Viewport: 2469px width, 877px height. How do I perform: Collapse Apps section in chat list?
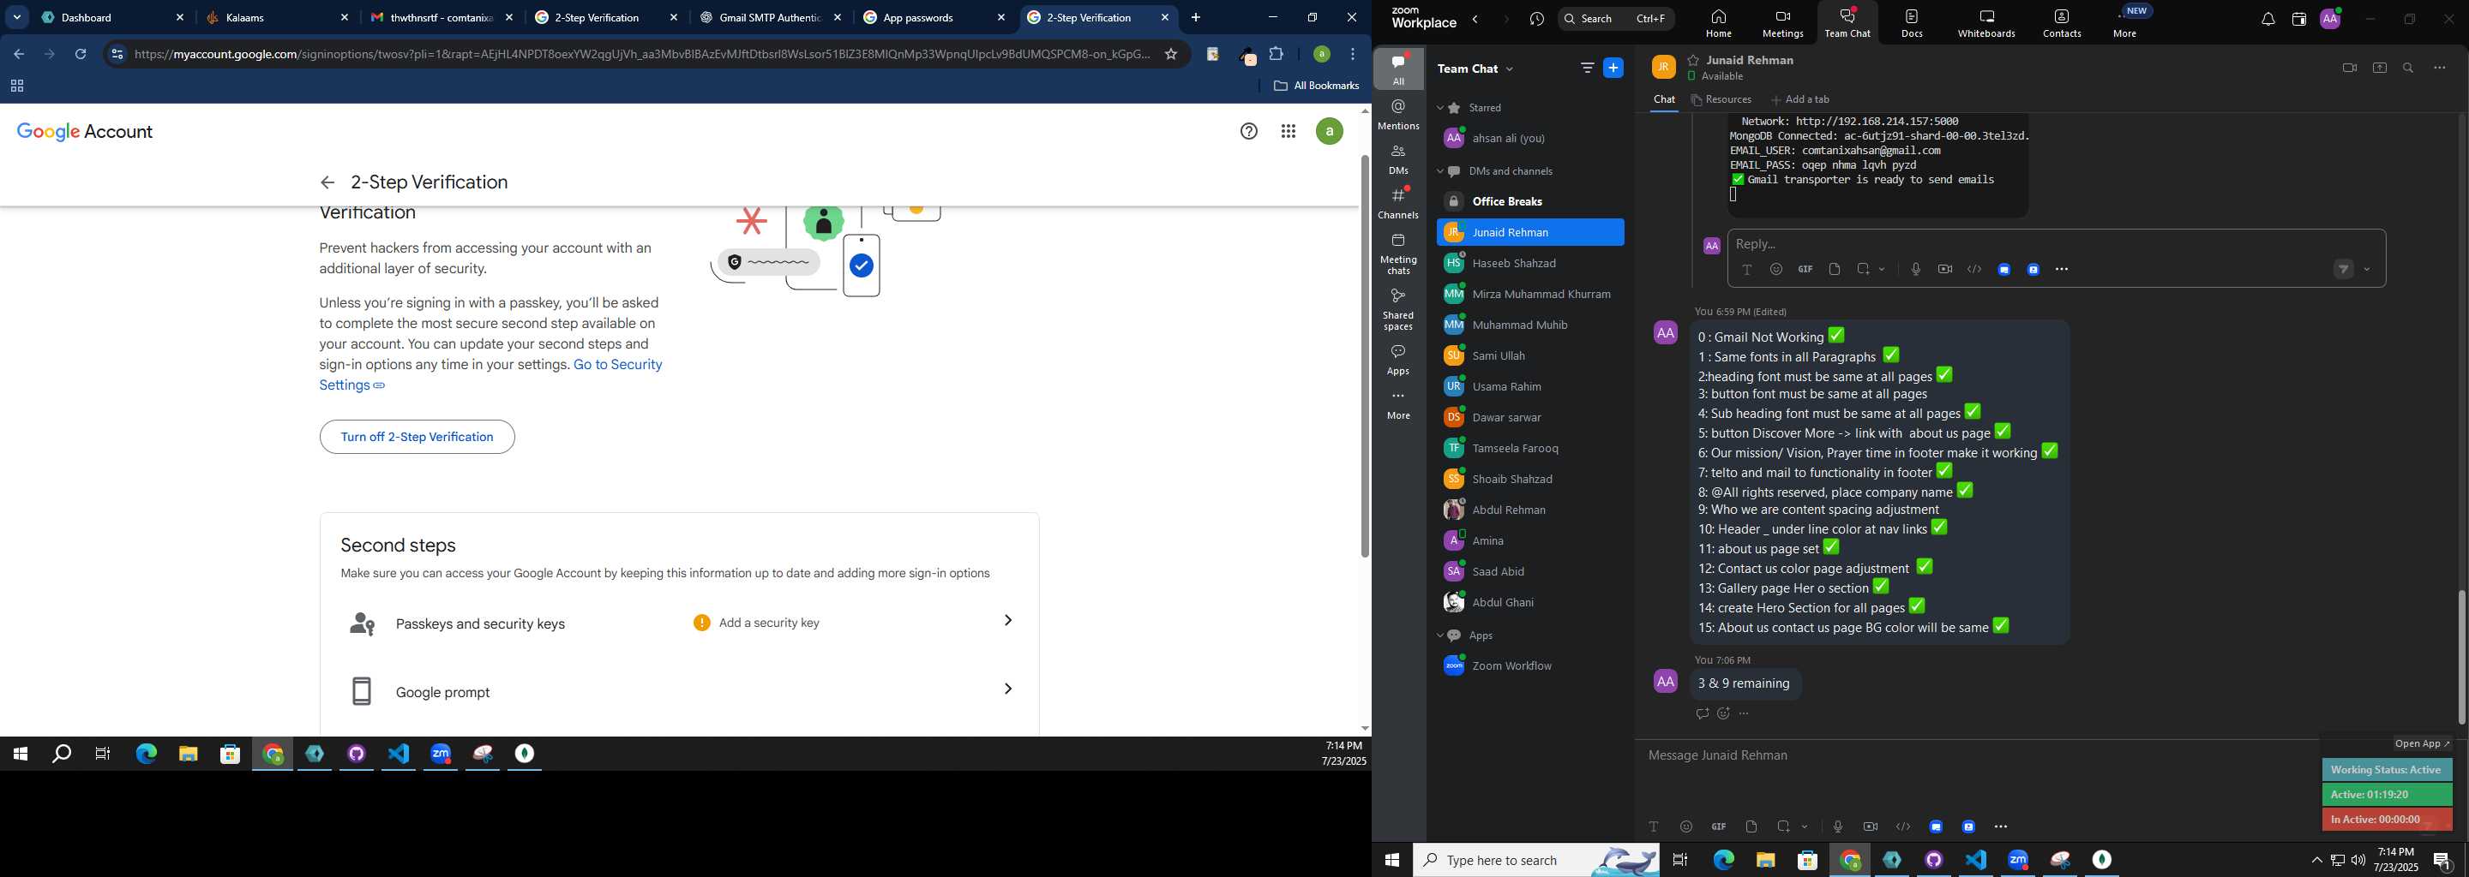[x=1439, y=635]
